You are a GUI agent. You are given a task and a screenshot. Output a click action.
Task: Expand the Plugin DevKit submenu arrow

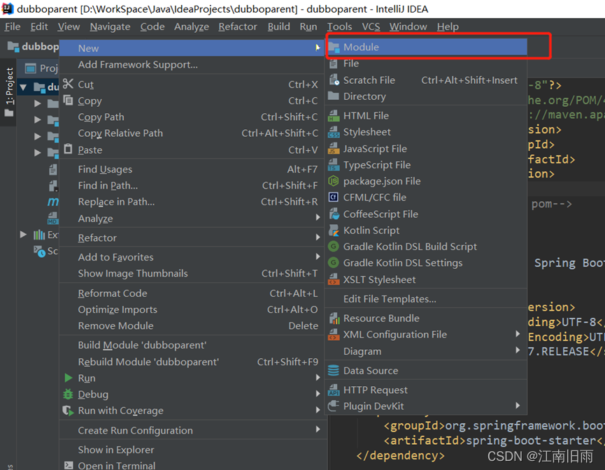click(x=518, y=405)
